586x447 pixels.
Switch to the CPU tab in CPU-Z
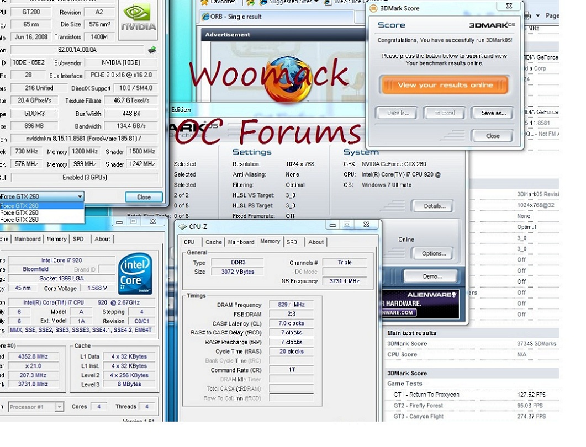pos(189,242)
